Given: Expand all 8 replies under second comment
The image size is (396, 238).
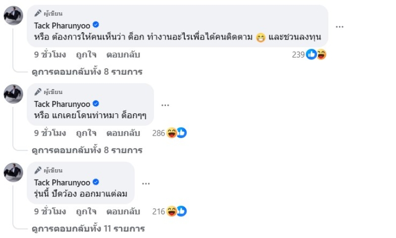Looking at the screenshot, I should (x=87, y=150).
